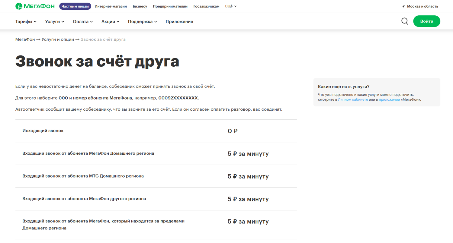
Task: Click the Исходящий звонок row label
Action: [43, 131]
